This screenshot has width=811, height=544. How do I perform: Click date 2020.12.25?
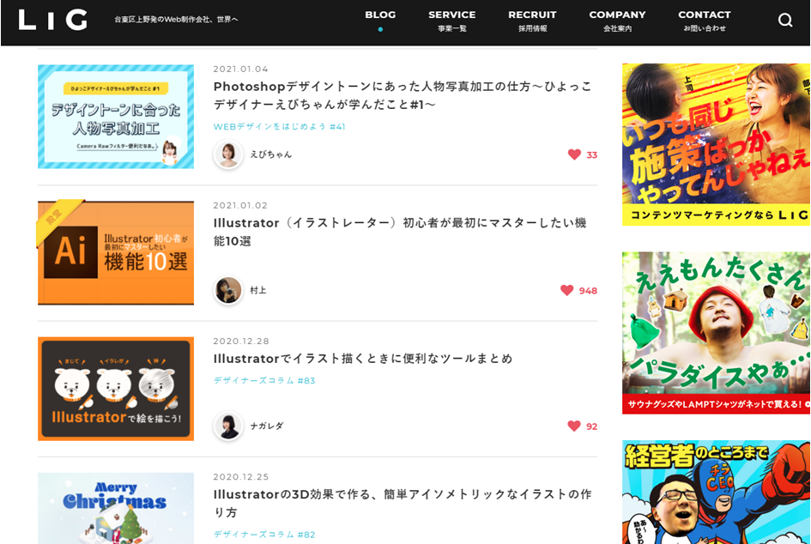[x=241, y=477]
